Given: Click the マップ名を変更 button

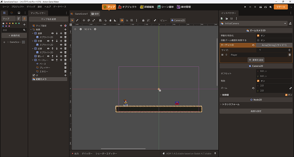Looking at the screenshot, I should point(49,19).
